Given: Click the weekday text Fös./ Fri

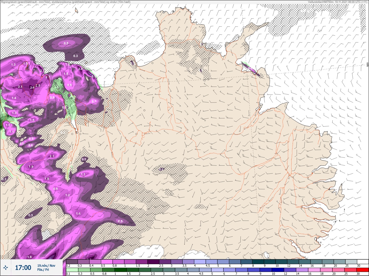Looking at the screenshot, I should pyautogui.click(x=43, y=270).
